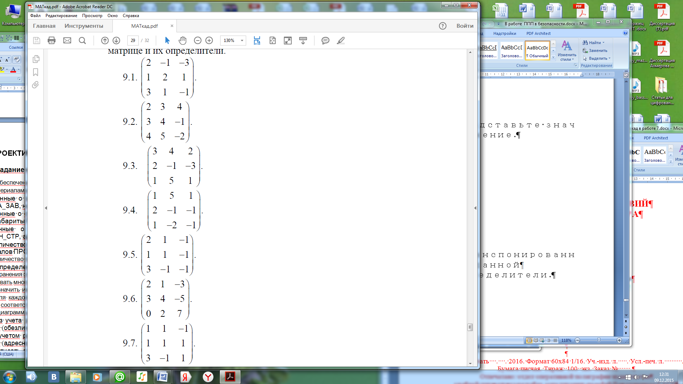Open the Окно menu in Acrobat
Screen dimensions: 683x384
click(x=112, y=16)
